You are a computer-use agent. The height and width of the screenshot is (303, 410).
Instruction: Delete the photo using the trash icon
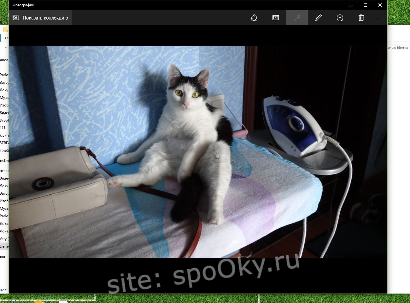coord(361,18)
